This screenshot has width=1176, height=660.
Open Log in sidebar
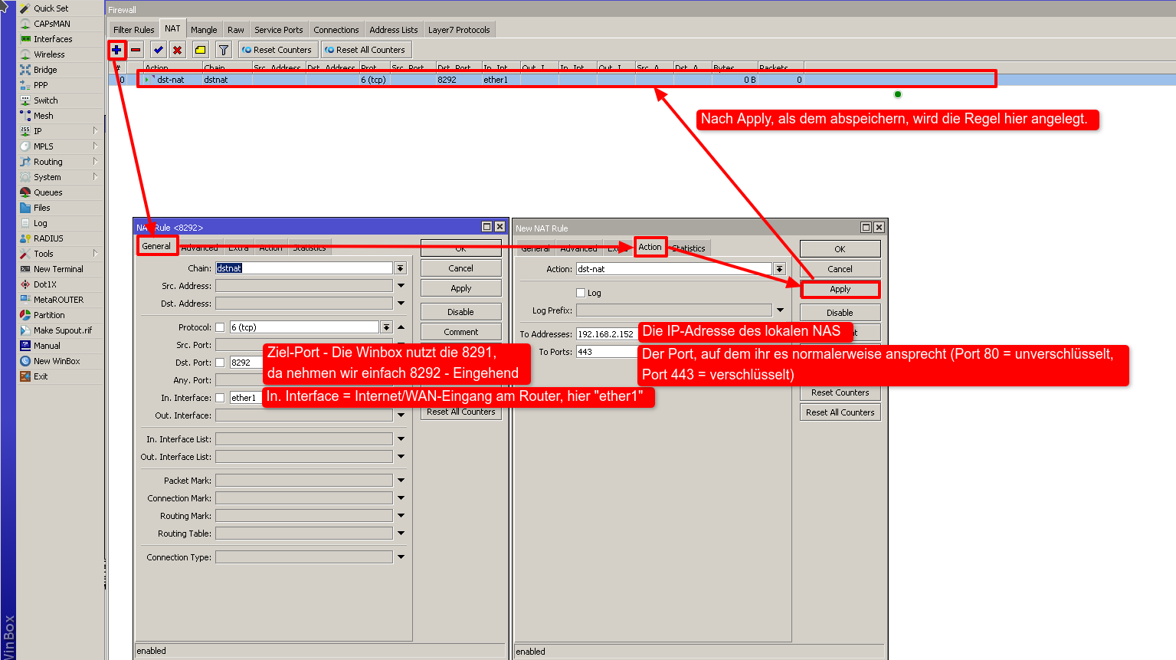(40, 223)
